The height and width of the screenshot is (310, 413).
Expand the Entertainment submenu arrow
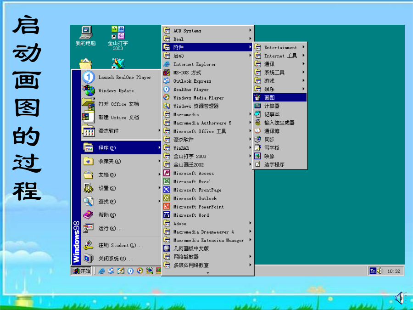pyautogui.click(x=303, y=47)
